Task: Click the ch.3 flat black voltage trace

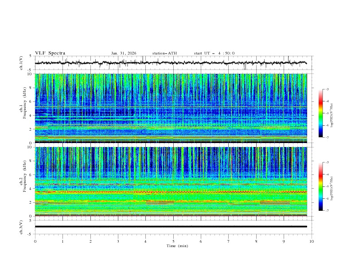Action: pyautogui.click(x=171, y=227)
